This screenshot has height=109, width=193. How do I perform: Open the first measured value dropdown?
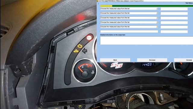click(129, 9)
